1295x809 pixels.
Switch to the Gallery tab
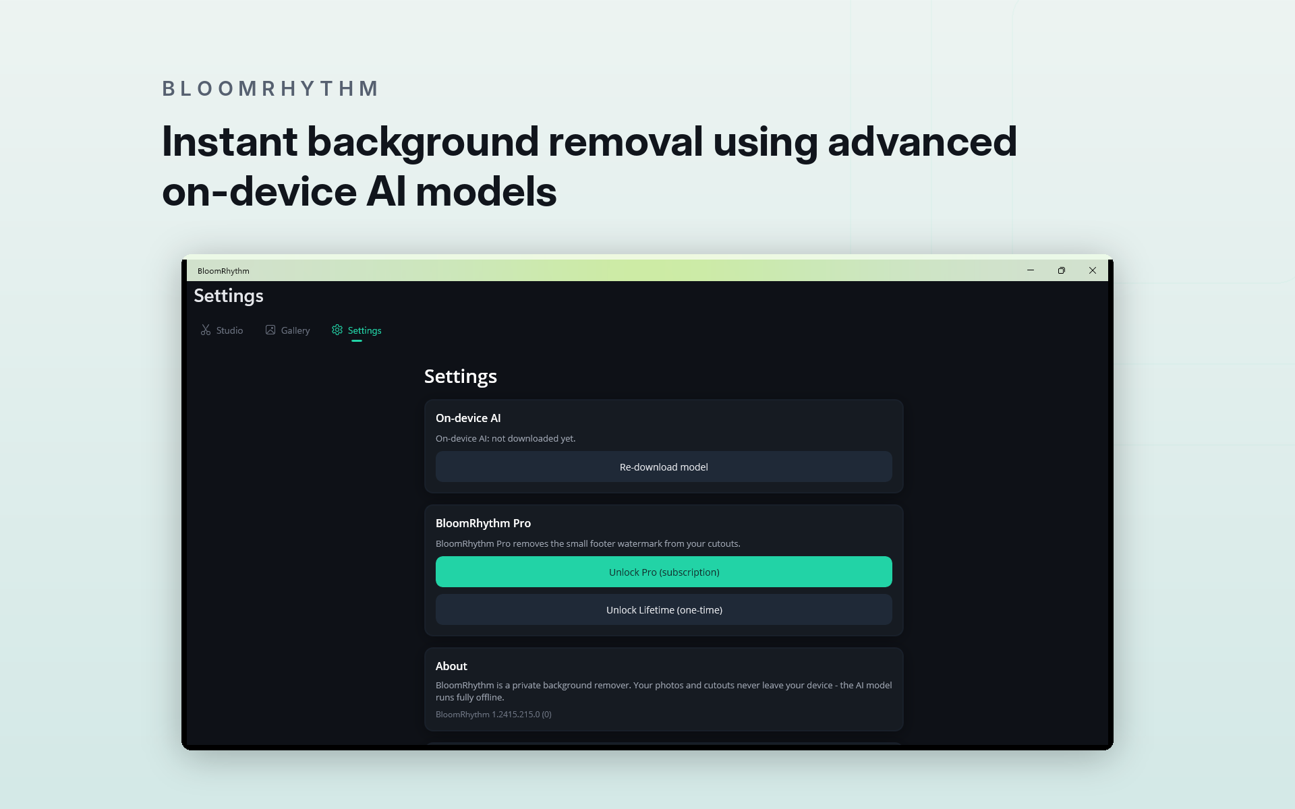coord(287,330)
